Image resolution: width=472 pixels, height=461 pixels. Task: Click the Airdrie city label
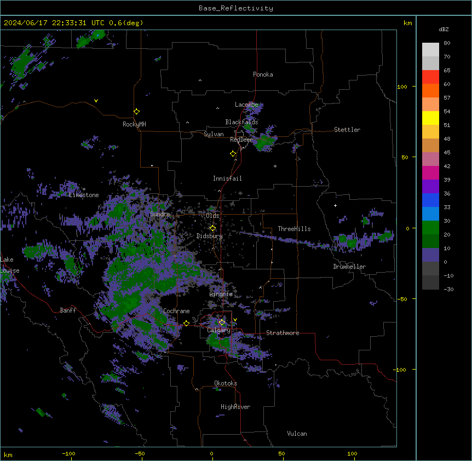pyautogui.click(x=221, y=294)
